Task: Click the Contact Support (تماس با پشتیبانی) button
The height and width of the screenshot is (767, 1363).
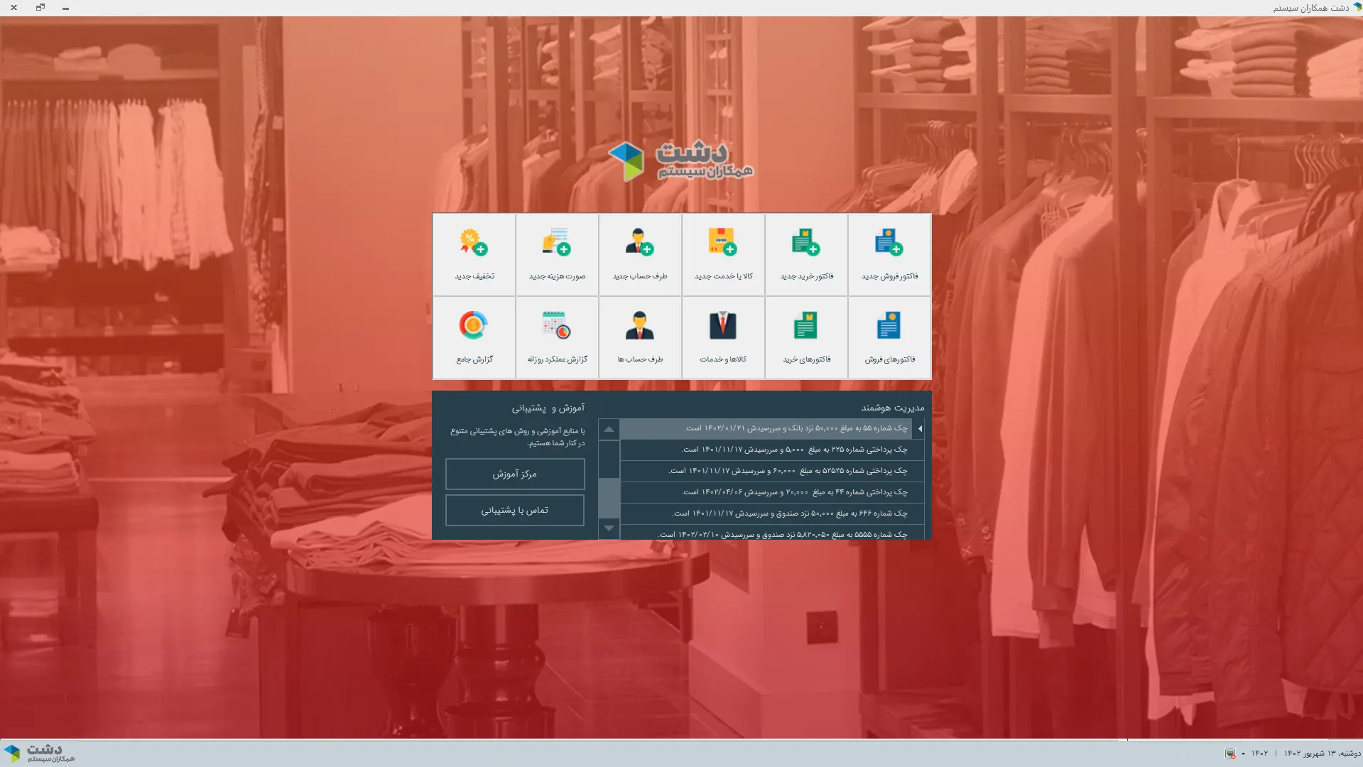Action: pos(515,510)
